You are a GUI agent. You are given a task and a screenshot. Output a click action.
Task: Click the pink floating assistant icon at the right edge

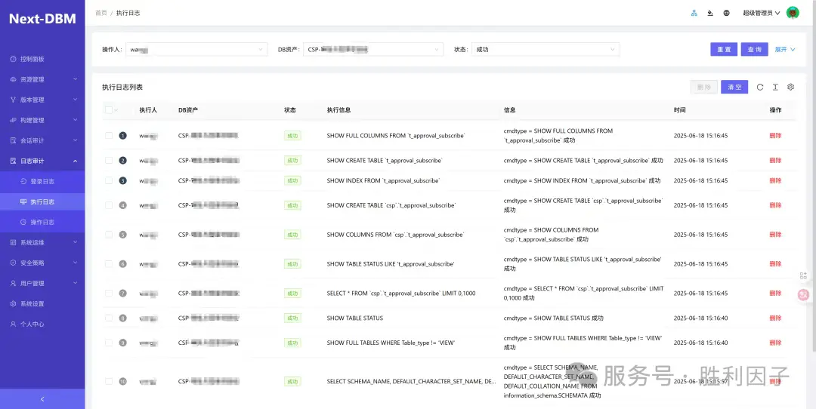[x=804, y=294]
